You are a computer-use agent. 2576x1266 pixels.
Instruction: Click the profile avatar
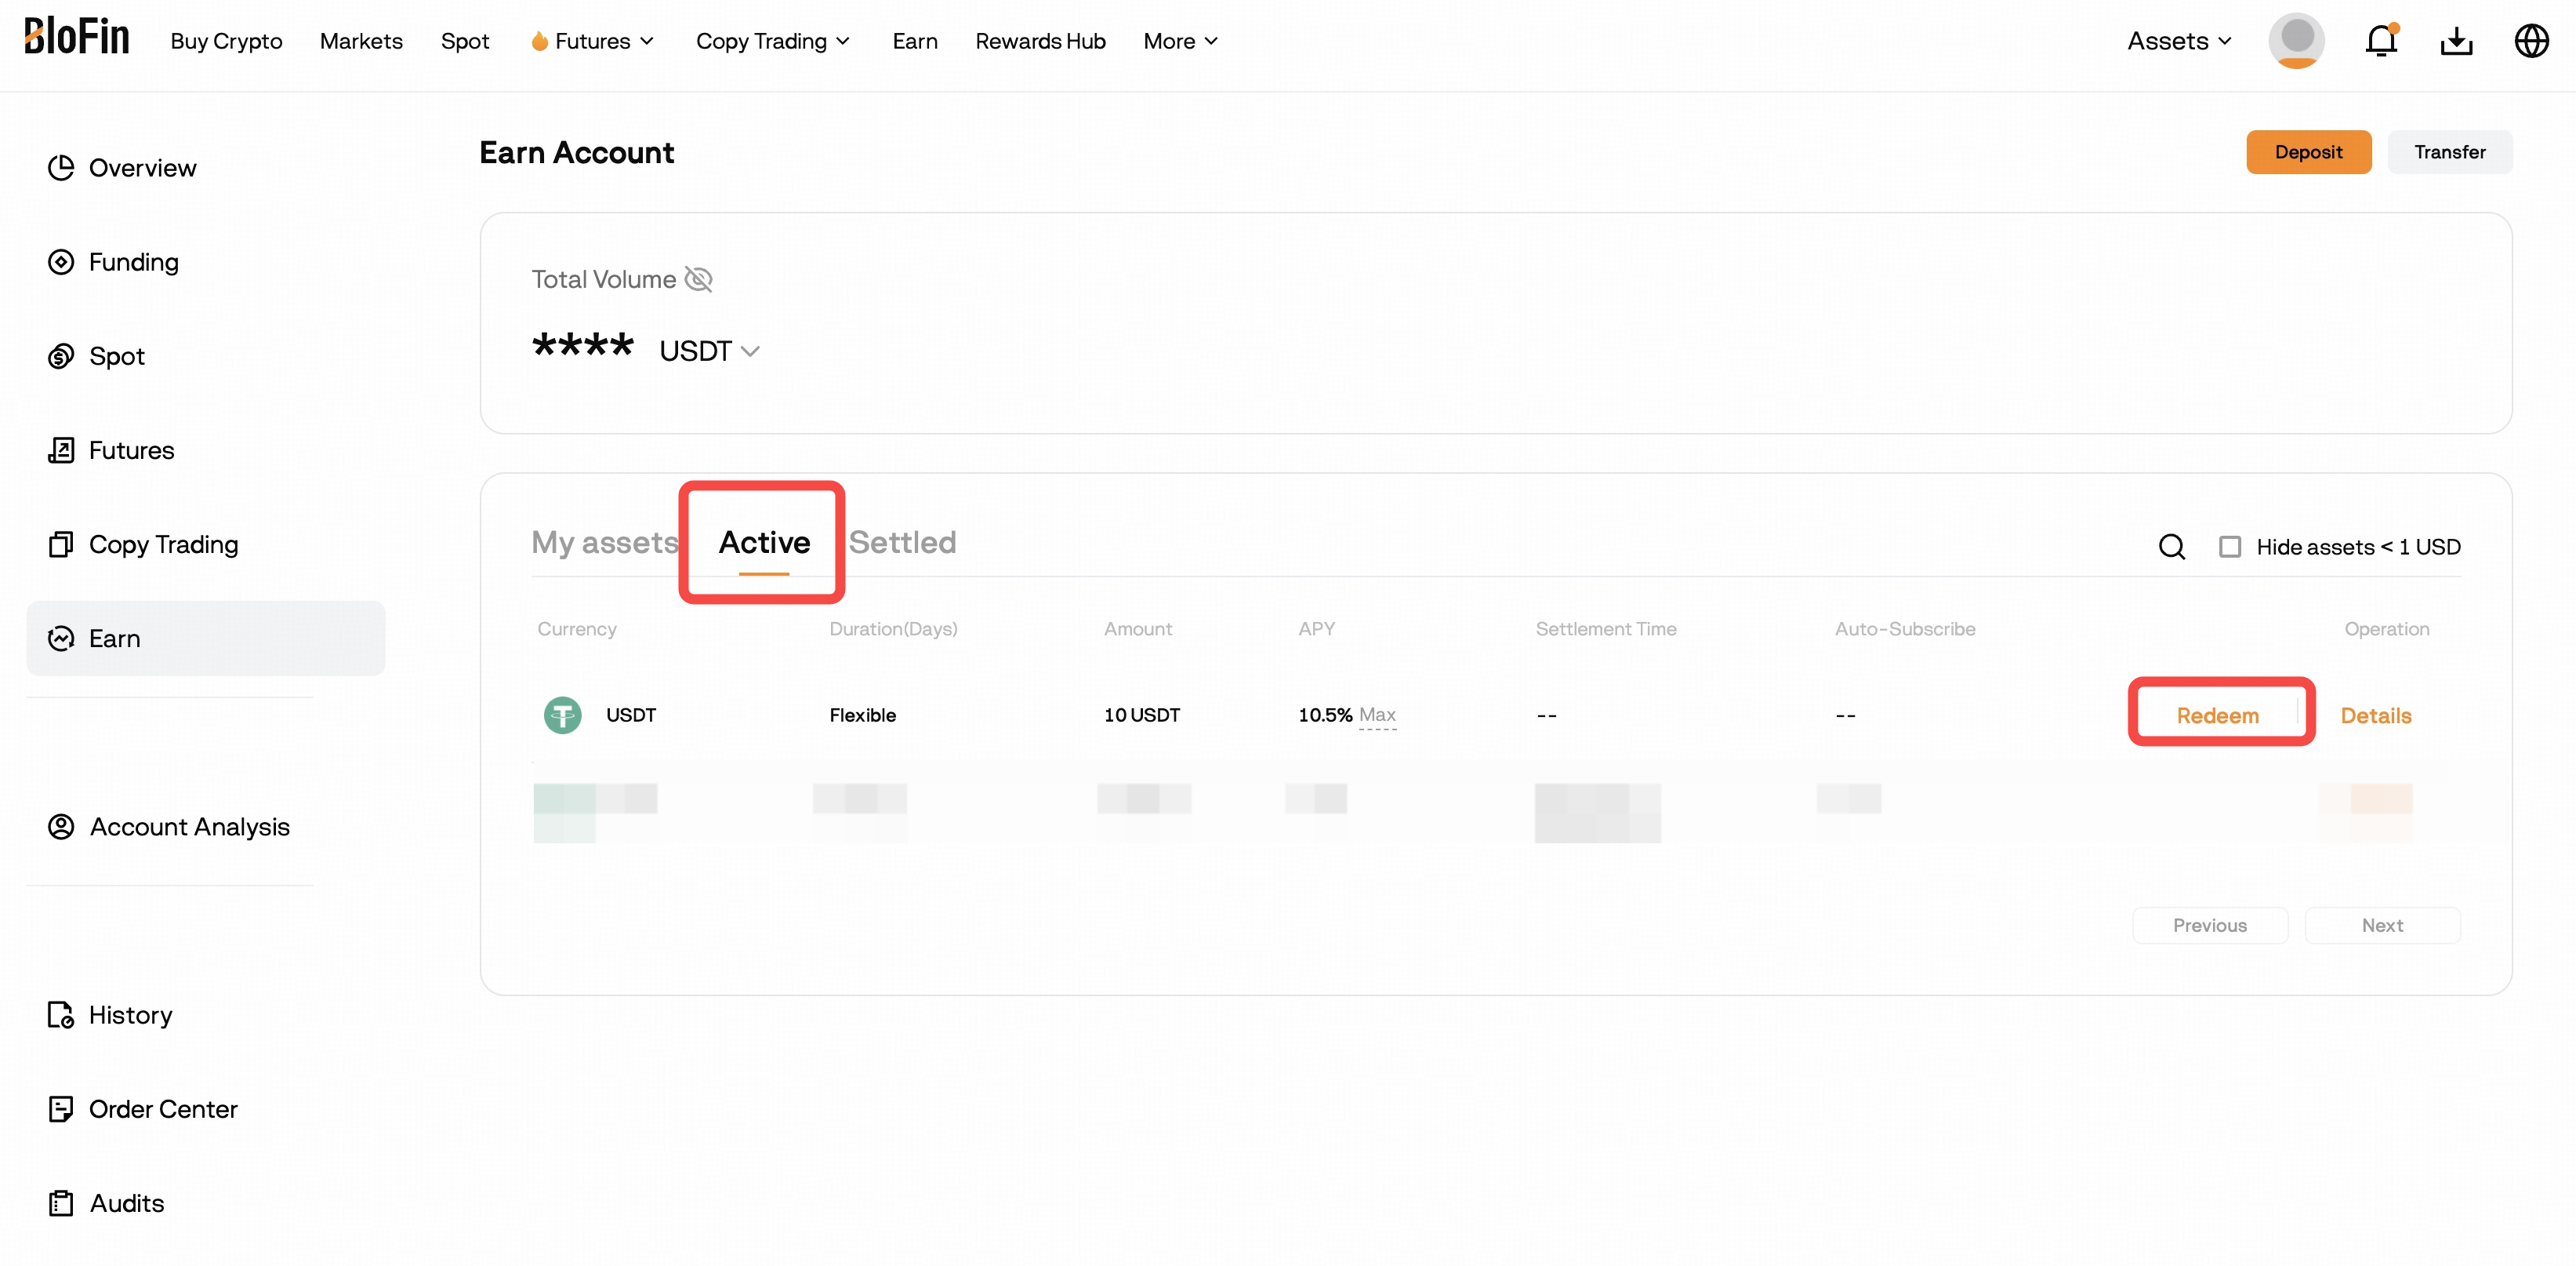pos(2296,41)
